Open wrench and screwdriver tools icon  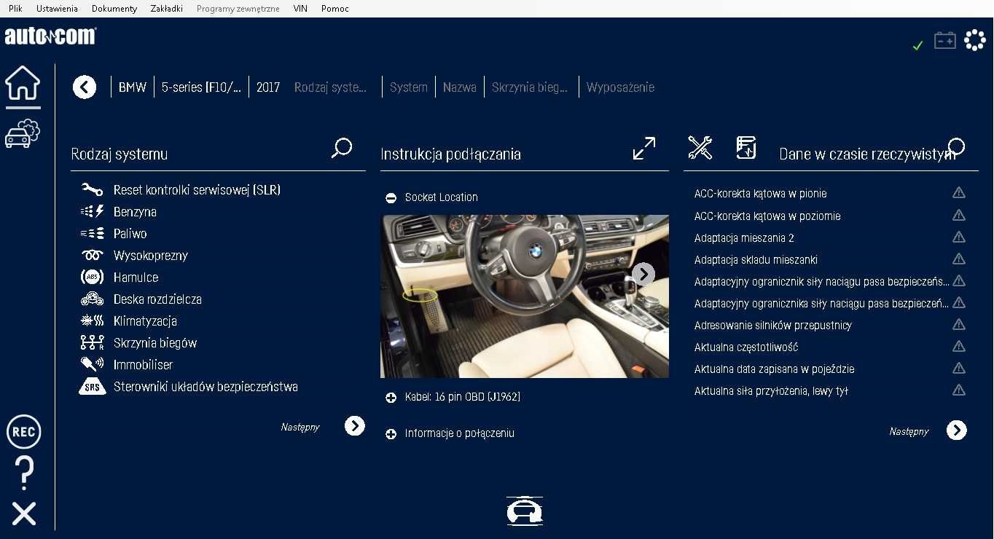click(x=700, y=148)
